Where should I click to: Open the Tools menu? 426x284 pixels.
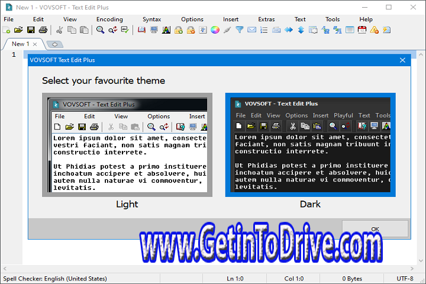[x=333, y=20]
